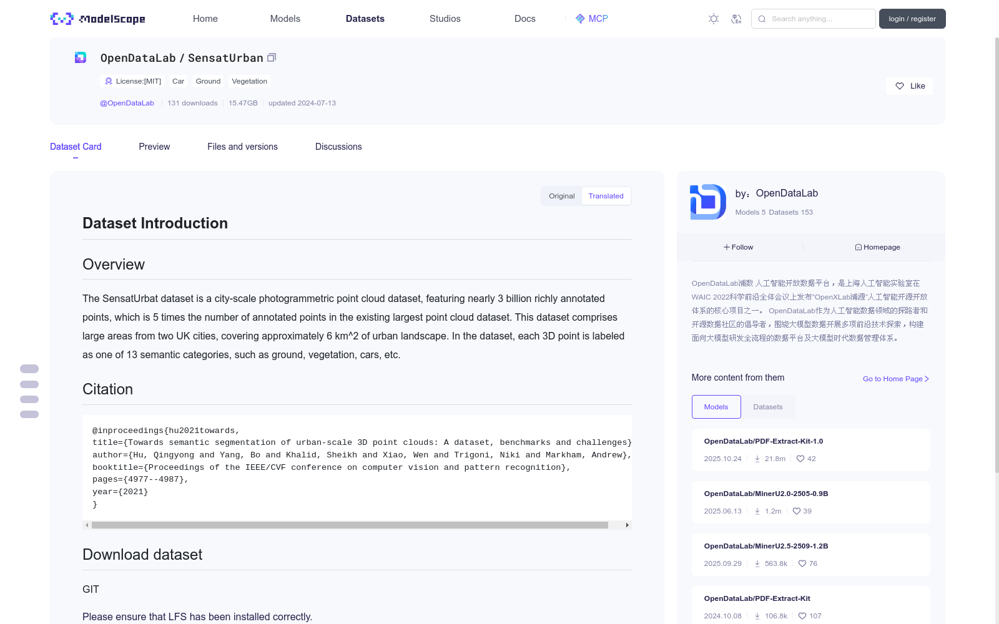Click the Overview heading

114,265
